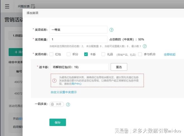Toggle the 一码多奖 switch
The width and height of the screenshot is (184, 136).
tap(57, 104)
